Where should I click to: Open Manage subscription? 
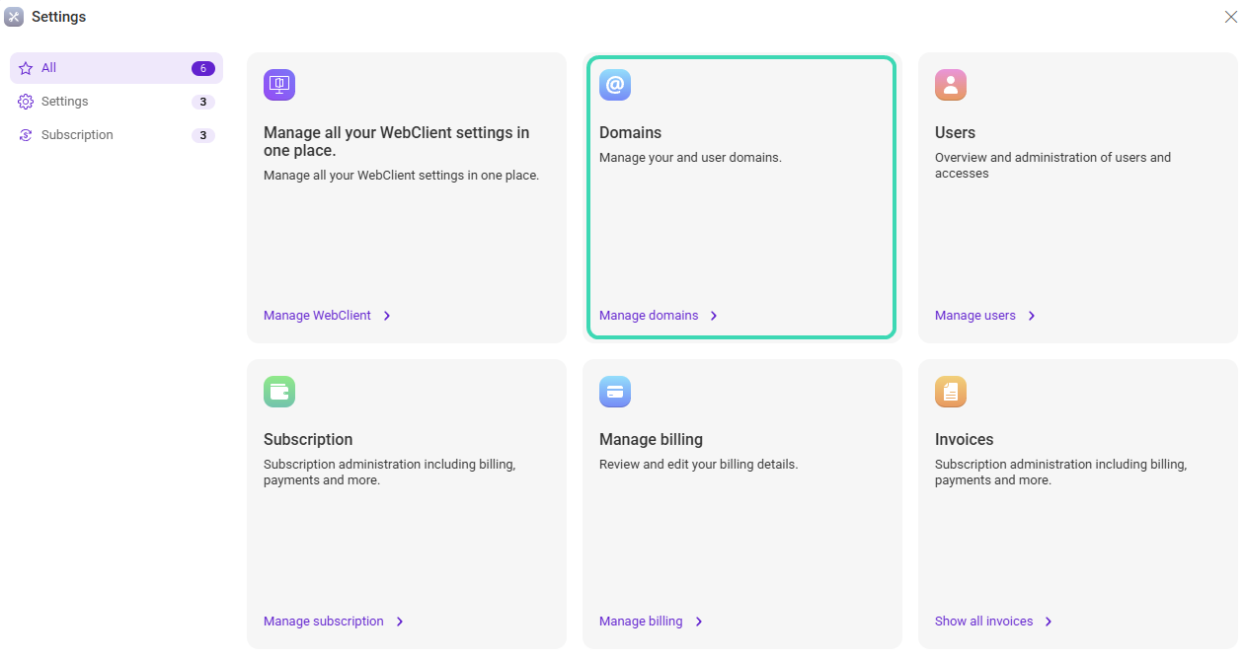[324, 621]
